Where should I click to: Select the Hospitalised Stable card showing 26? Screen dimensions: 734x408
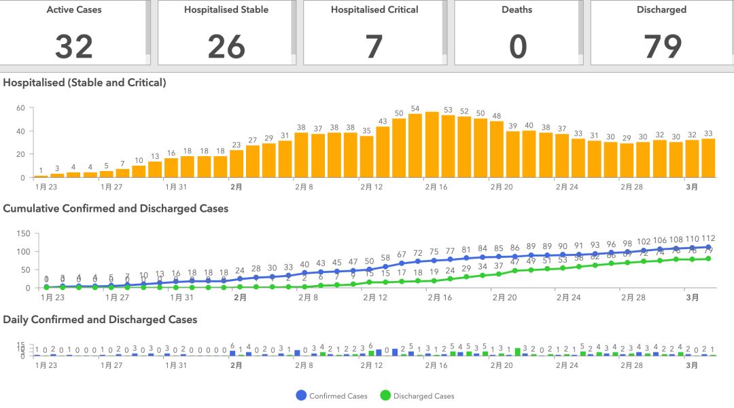[226, 33]
